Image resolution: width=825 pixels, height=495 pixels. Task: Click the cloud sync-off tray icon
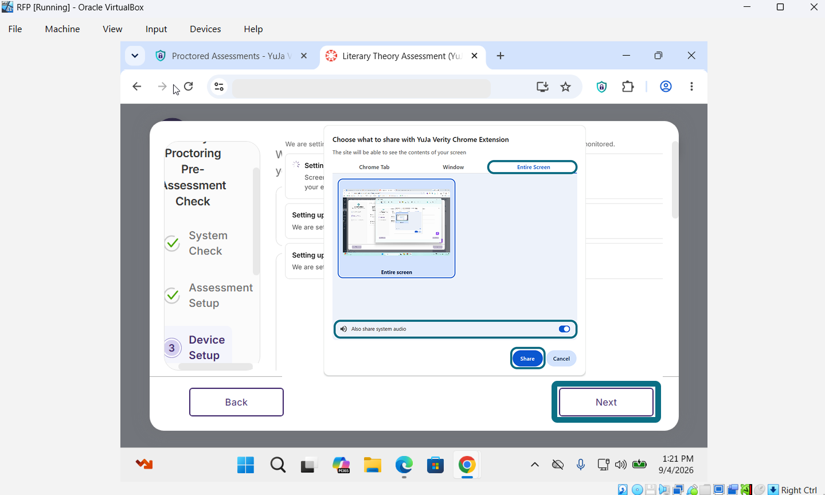[x=557, y=465]
